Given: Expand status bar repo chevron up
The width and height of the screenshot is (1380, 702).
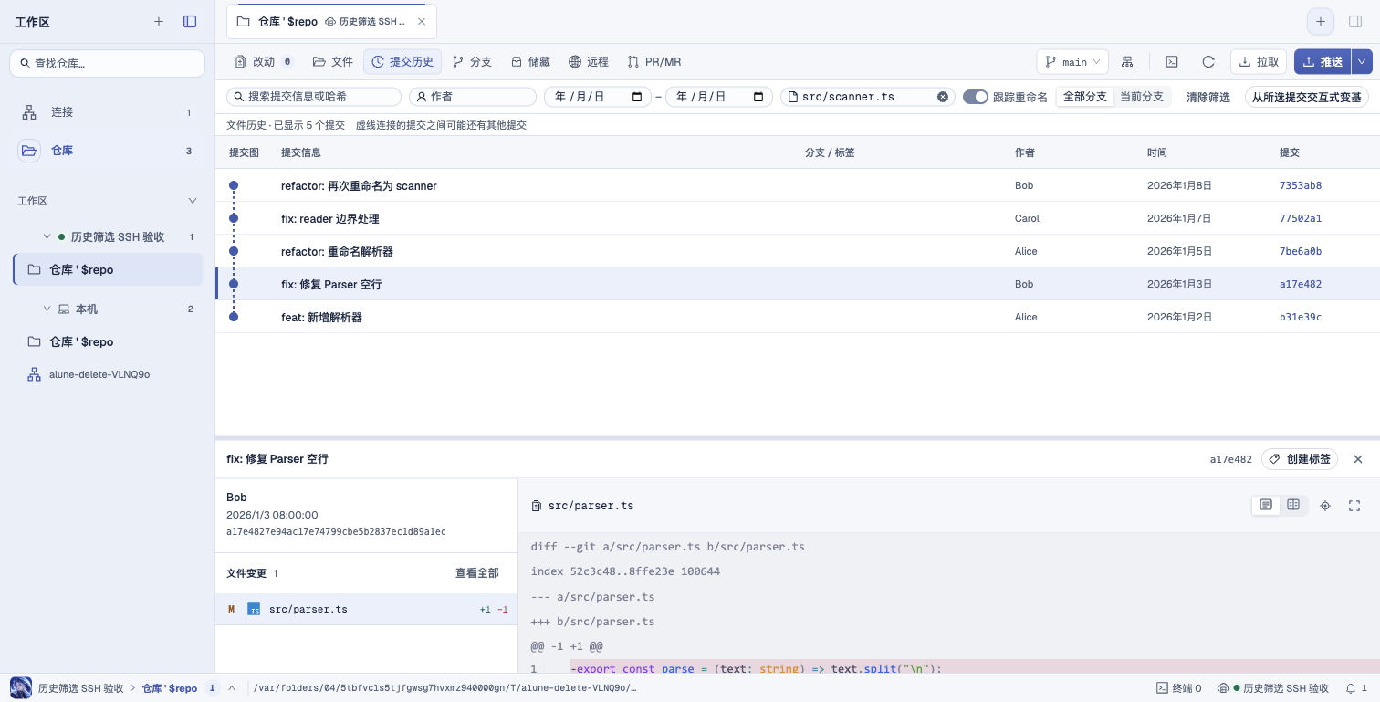Looking at the screenshot, I should (232, 688).
